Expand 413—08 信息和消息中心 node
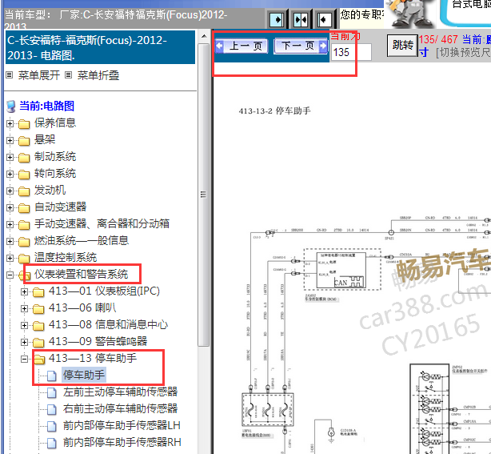This screenshot has width=491, height=454. coord(24,325)
